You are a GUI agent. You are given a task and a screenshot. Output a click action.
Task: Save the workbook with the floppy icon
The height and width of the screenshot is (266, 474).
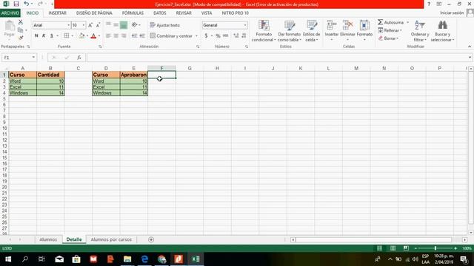(16, 4)
